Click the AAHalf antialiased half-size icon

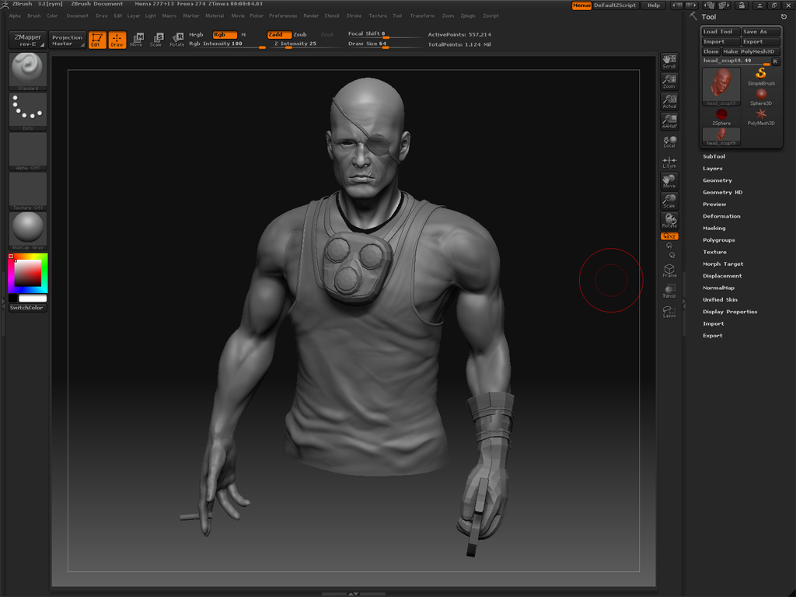click(669, 120)
